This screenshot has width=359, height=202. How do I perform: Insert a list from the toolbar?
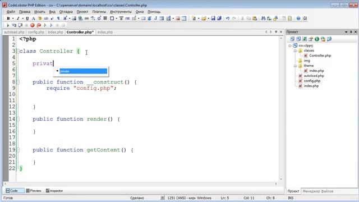click(134, 19)
